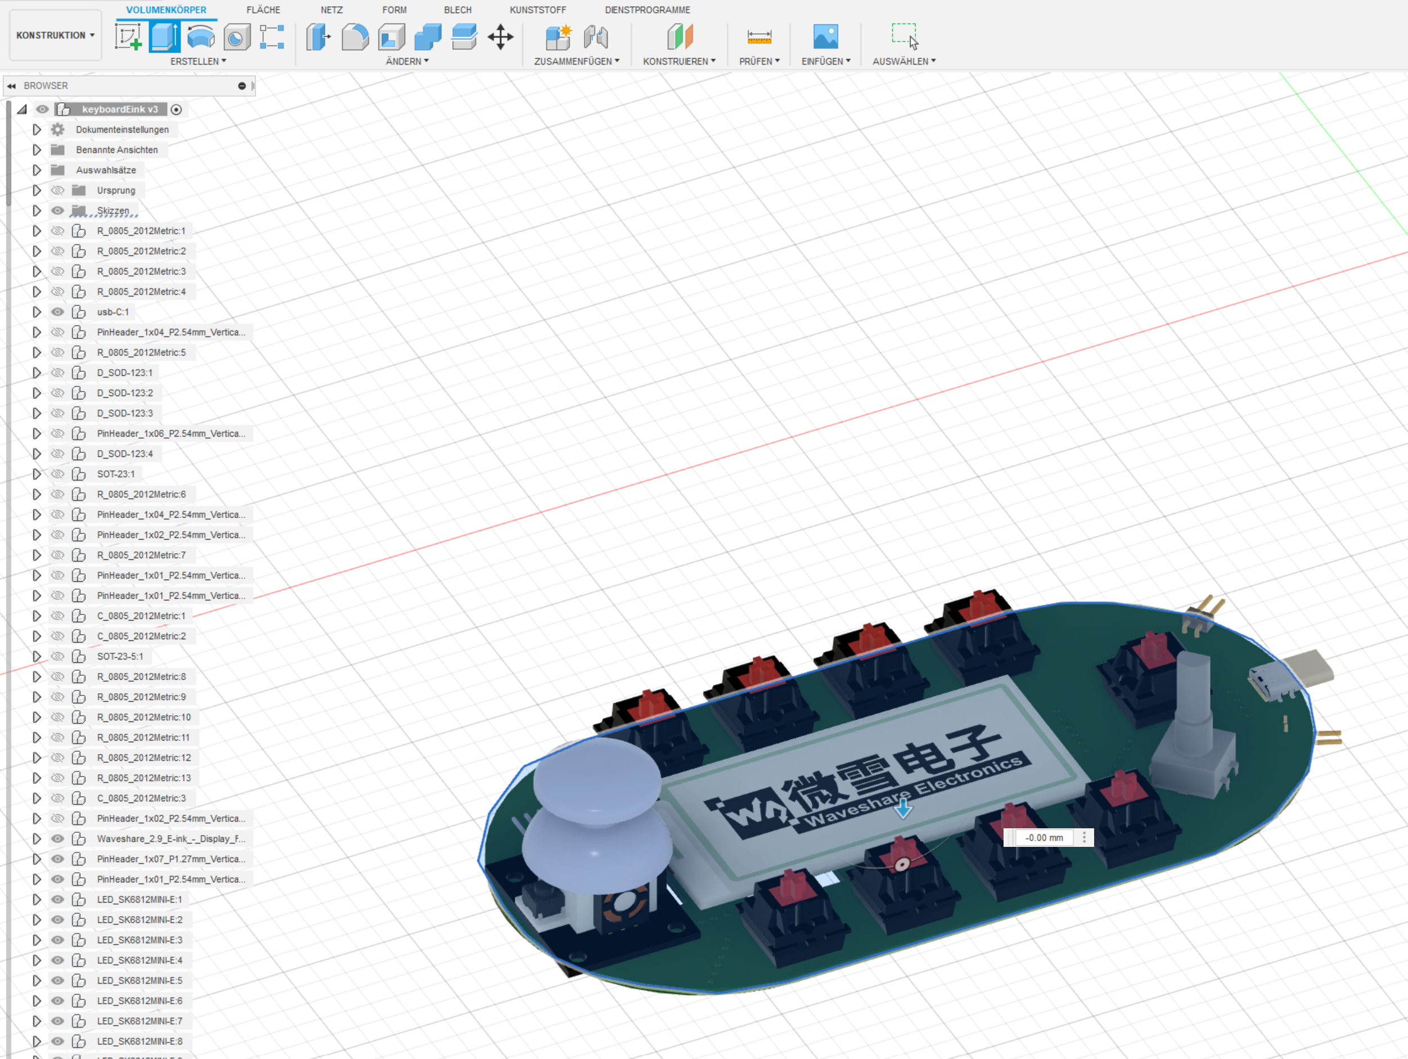This screenshot has width=1408, height=1059.
Task: Show the D_SOD-123:1 component
Action: coord(58,373)
